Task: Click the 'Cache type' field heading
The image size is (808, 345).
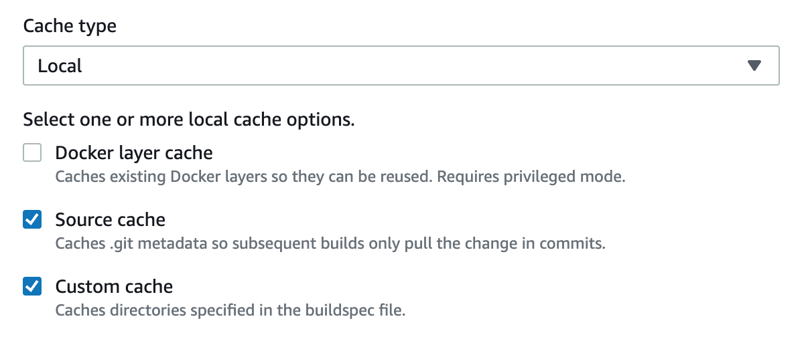Action: coord(70,26)
